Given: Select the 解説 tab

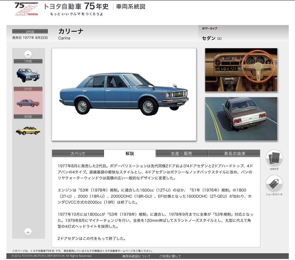Looking at the screenshot, I should [x=130, y=153].
